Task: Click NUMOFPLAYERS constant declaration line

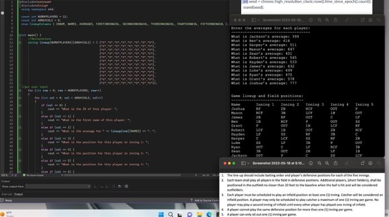Action: pos(44,17)
